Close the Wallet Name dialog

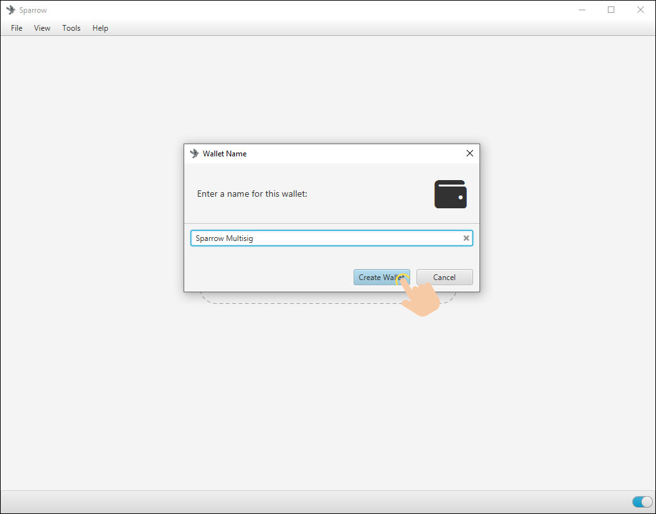point(469,154)
